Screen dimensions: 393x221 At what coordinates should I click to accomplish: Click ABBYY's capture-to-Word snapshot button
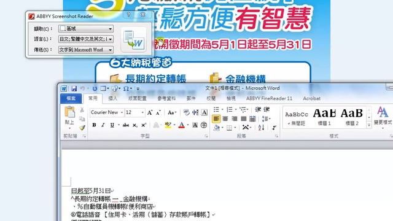pos(134,40)
